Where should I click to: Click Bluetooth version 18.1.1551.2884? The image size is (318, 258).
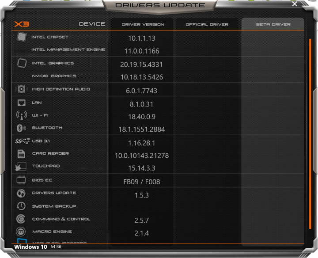point(142,129)
